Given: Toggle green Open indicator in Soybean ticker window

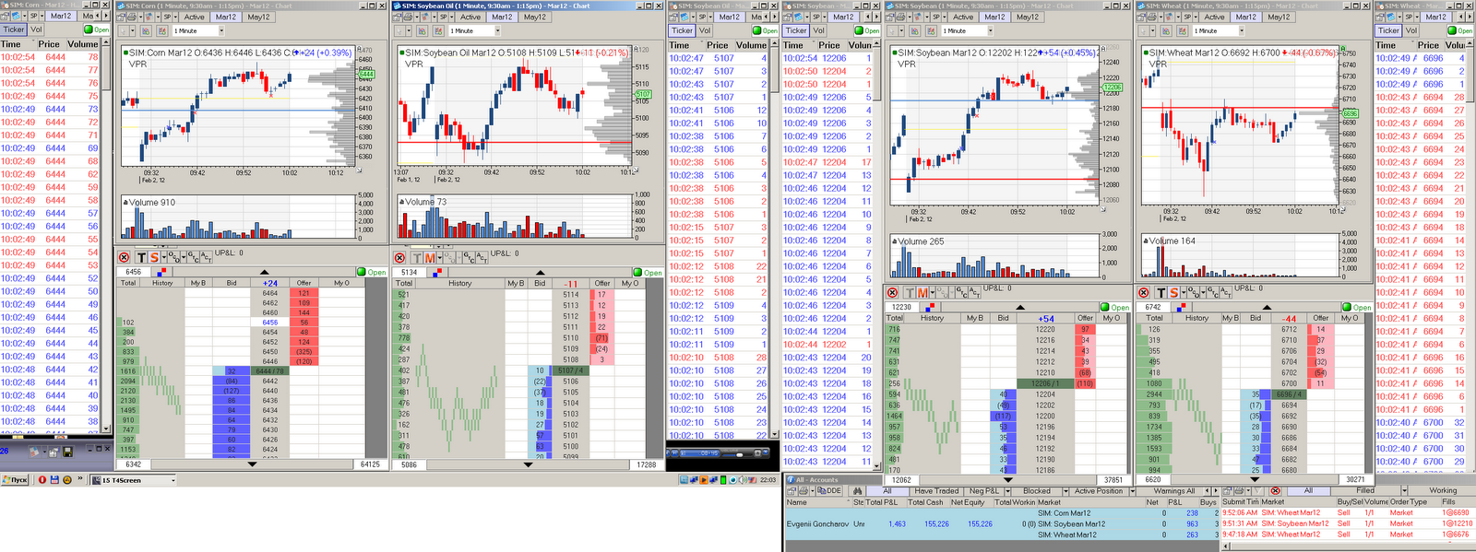Looking at the screenshot, I should 867,30.
